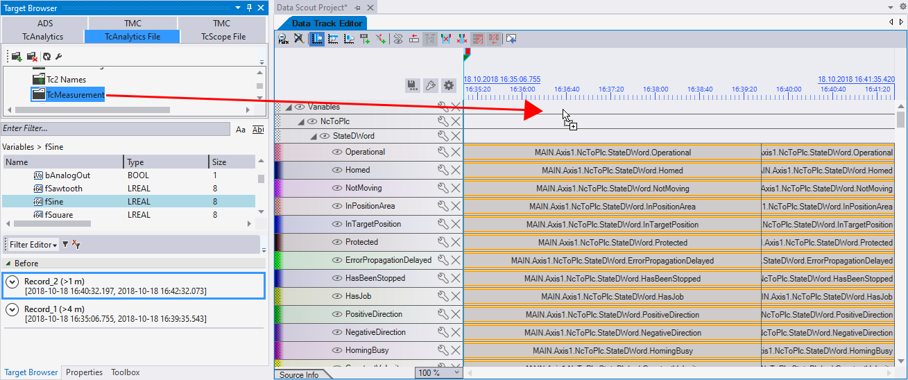Click the gear settings icon above track list
Image resolution: width=908 pixels, height=380 pixels.
coord(449,85)
